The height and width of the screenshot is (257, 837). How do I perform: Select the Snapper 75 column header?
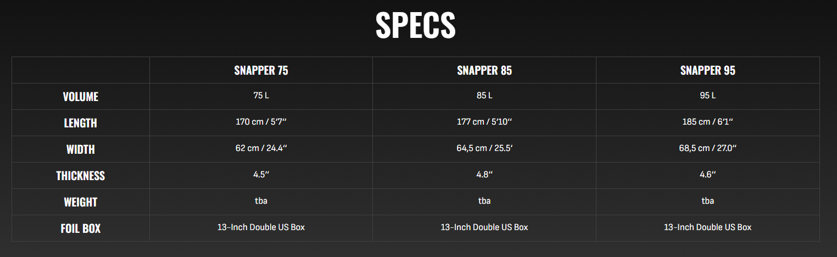coord(261,70)
